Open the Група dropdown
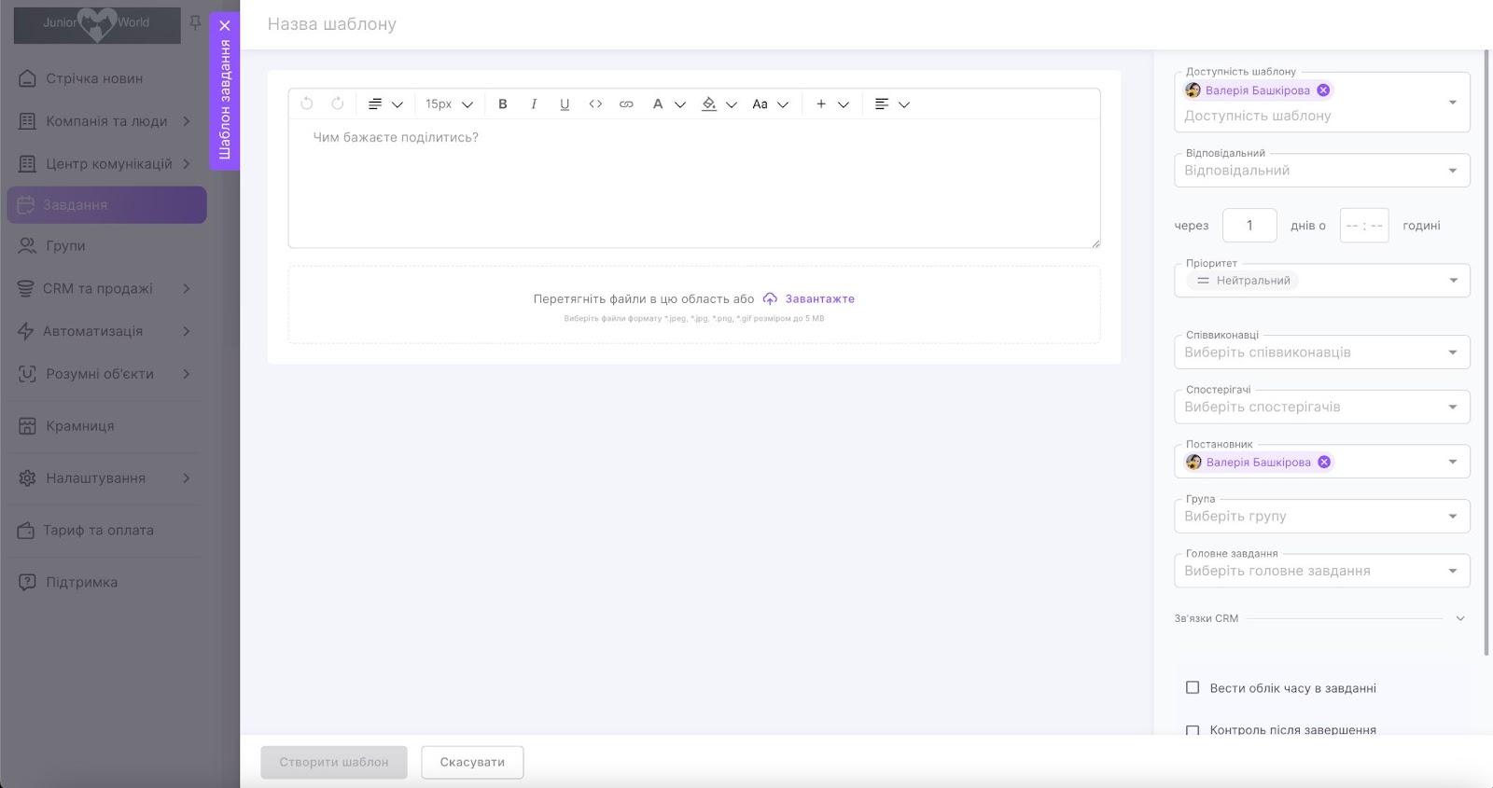The height and width of the screenshot is (788, 1493). [1322, 517]
